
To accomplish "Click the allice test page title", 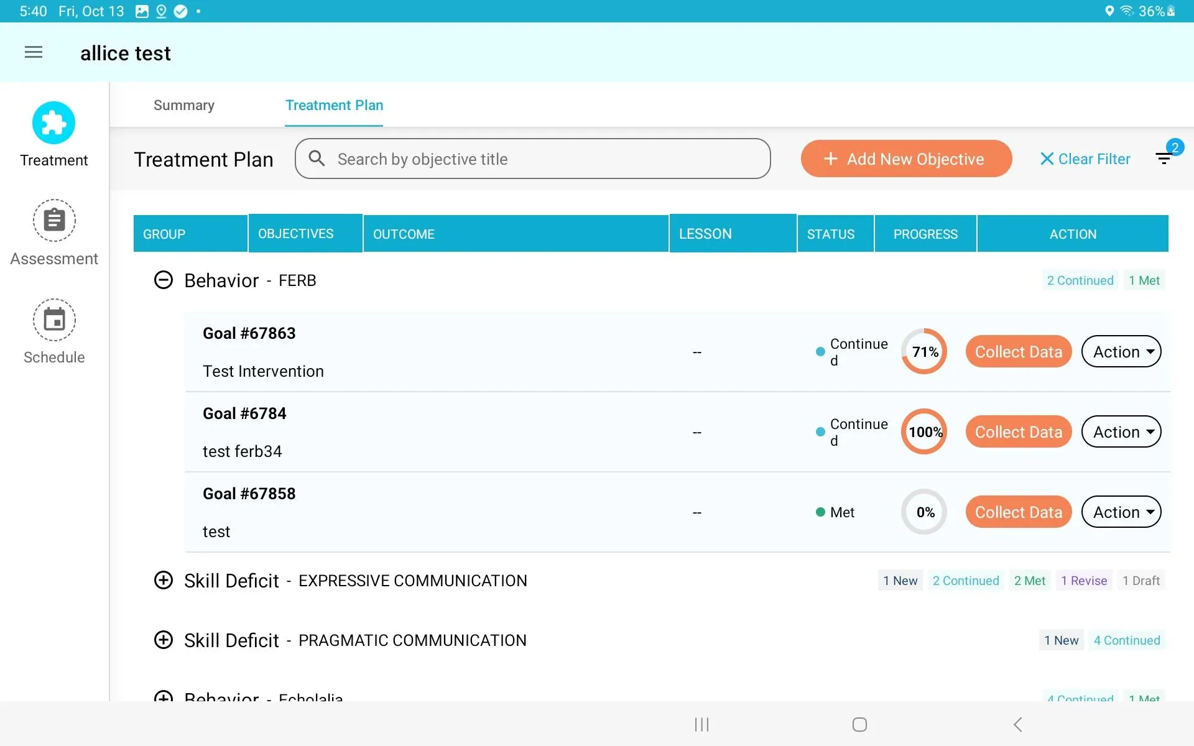I will pos(126,53).
